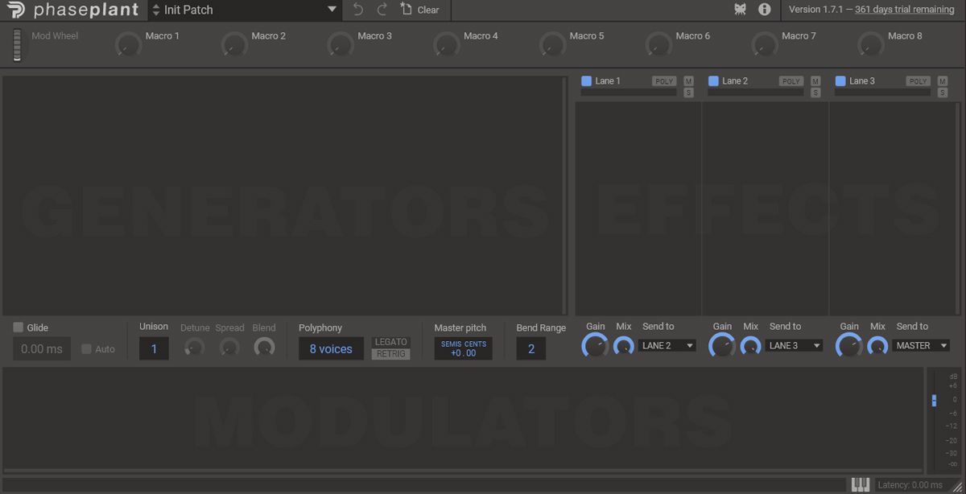Mute Lane 3 with the M button
This screenshot has height=494, width=966.
943,81
